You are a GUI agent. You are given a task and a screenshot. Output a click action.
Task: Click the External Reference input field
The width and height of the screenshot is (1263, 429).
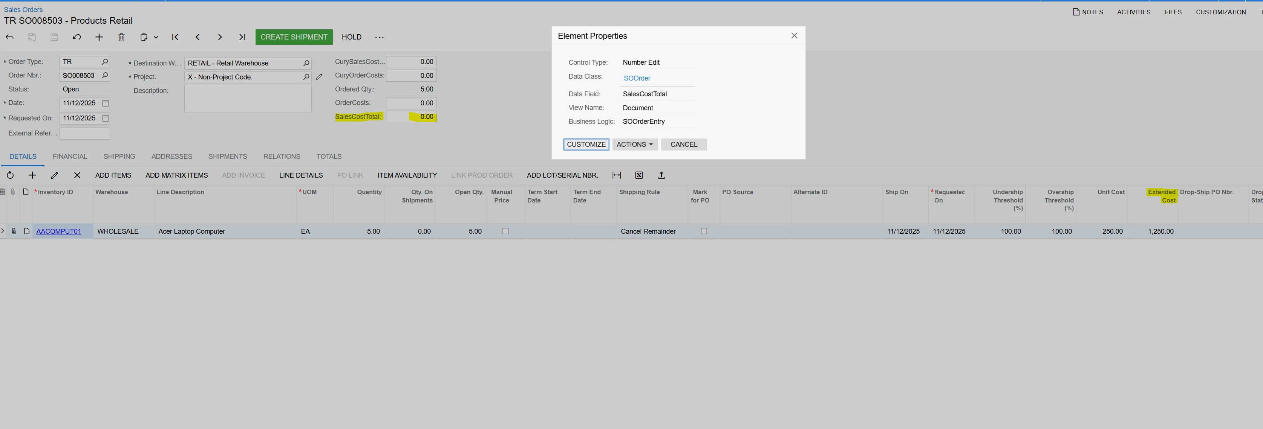84,133
